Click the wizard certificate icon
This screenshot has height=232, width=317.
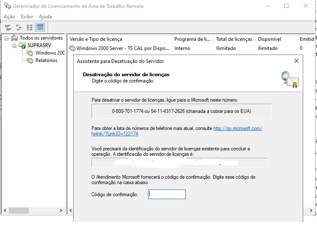coord(290,80)
